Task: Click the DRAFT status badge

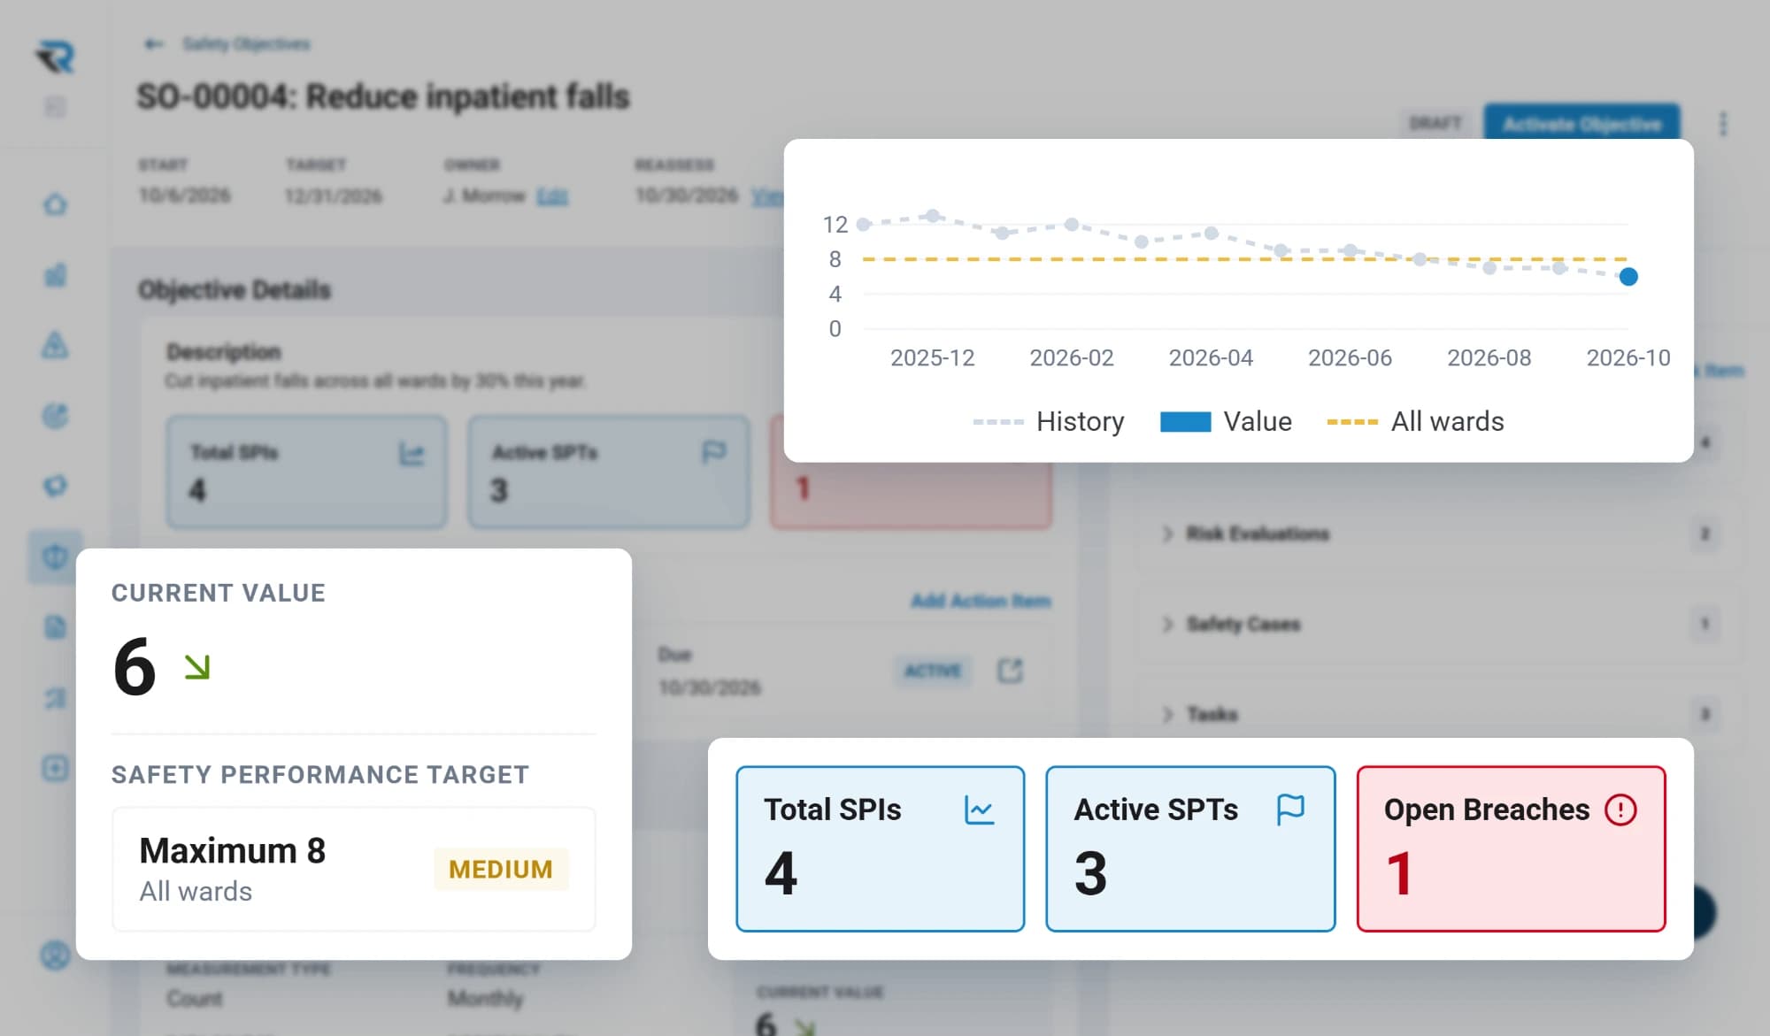Action: [x=1435, y=123]
